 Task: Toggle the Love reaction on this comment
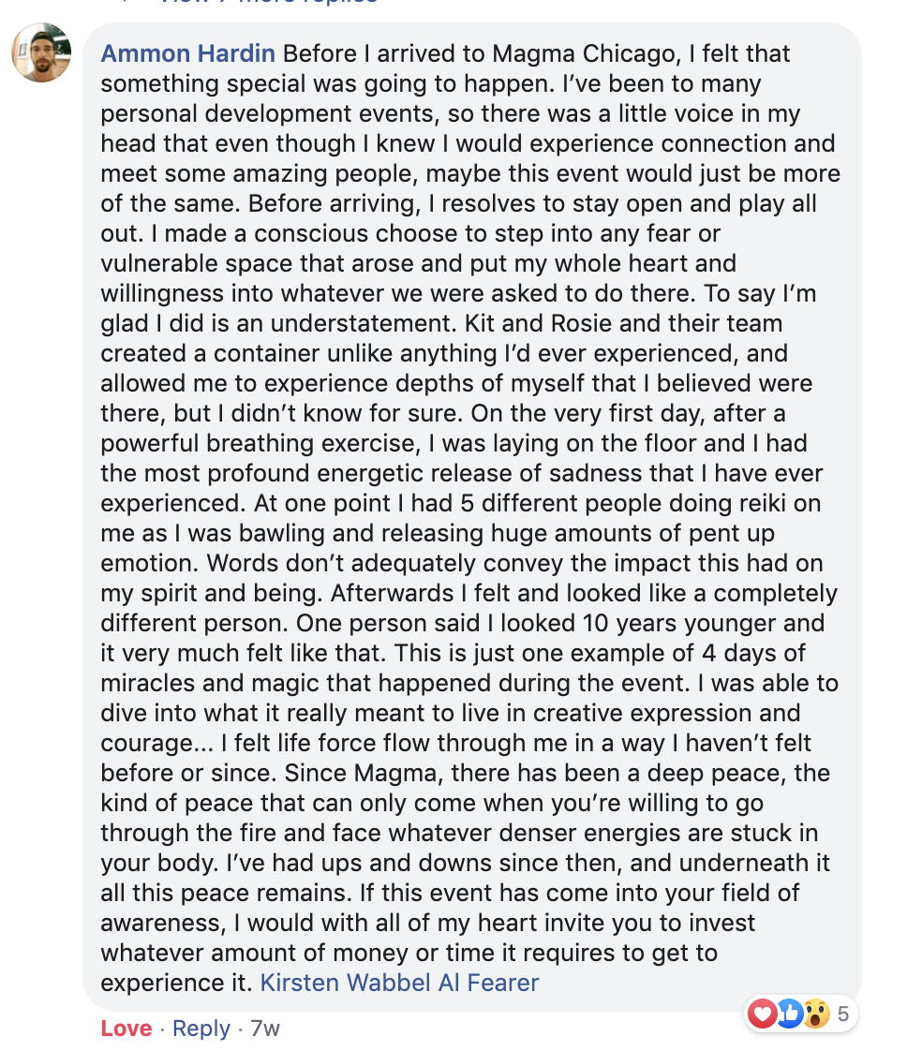coord(126,1029)
